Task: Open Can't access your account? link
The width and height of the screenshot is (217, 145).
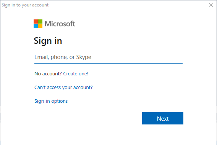Action: click(63, 88)
